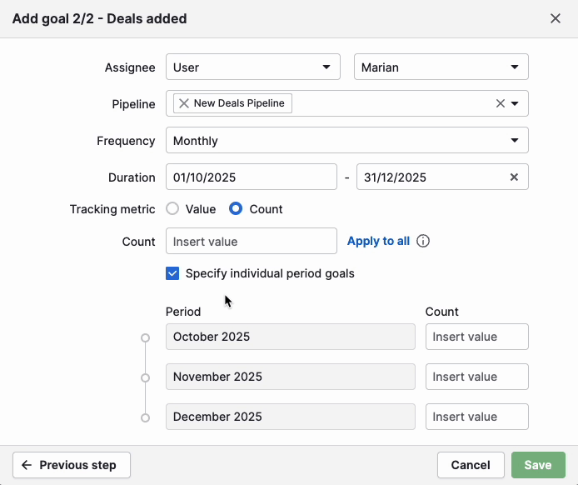Select the Count tracking metric
This screenshot has width=578, height=485.
point(236,209)
